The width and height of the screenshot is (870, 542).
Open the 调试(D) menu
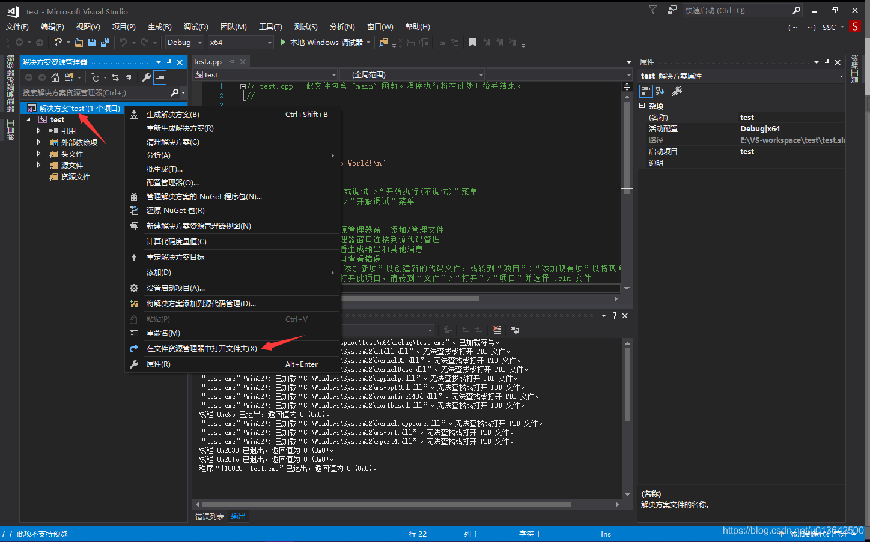point(196,27)
